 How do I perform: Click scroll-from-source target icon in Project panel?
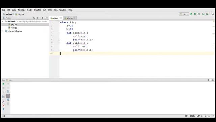(x=34, y=18)
